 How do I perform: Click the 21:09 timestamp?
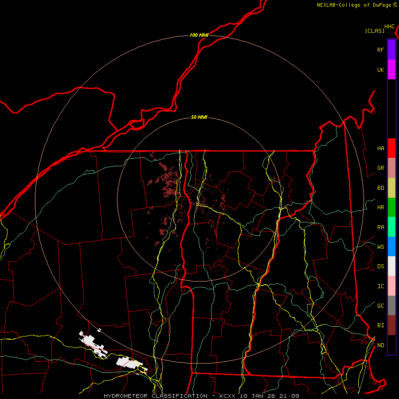click(289, 396)
